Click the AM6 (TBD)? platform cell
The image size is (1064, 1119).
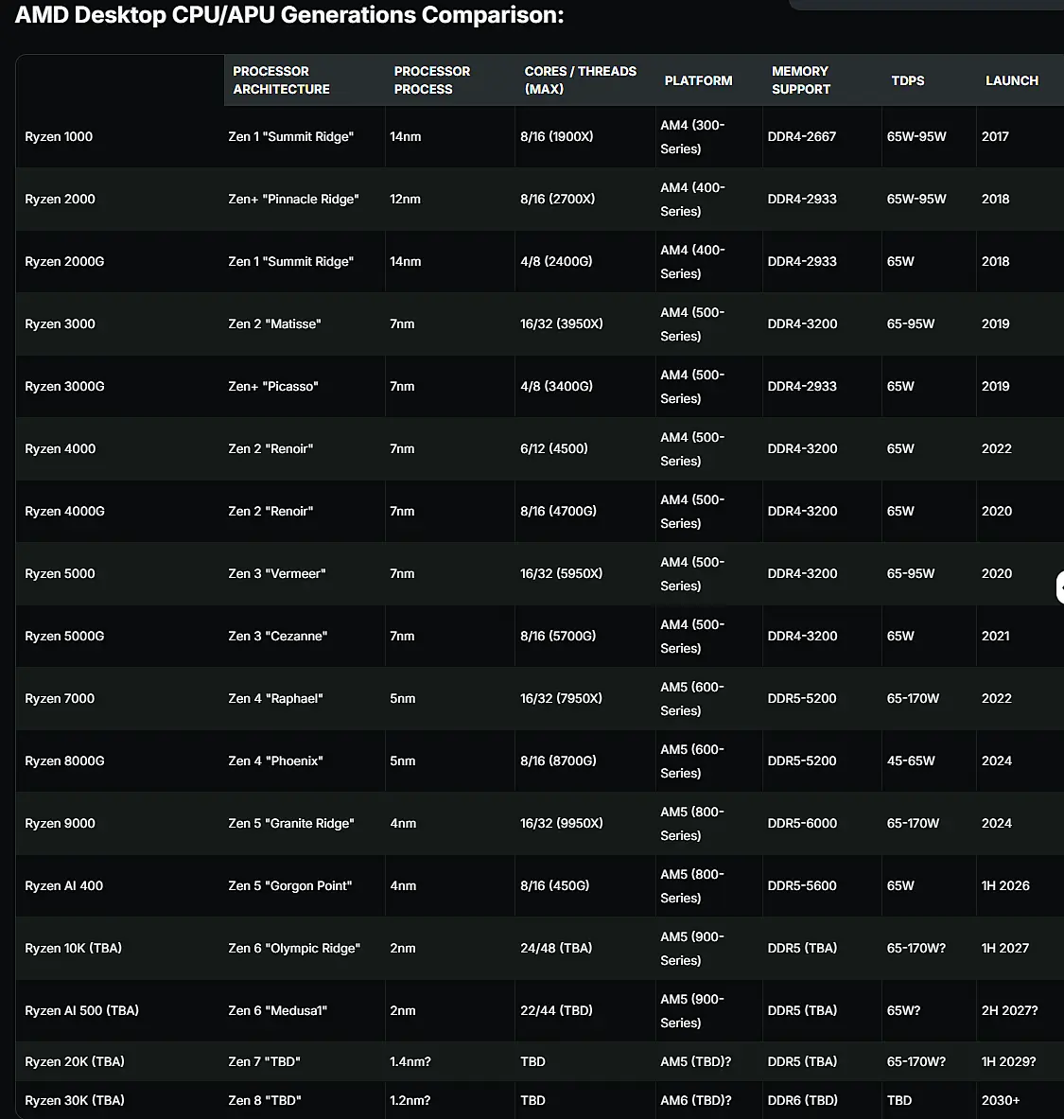click(x=696, y=1100)
